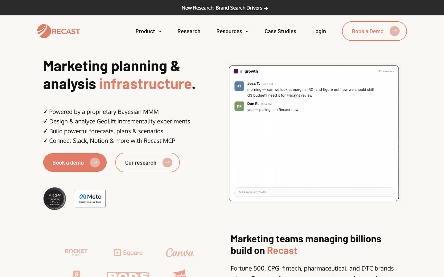Click the arrow icon in hero Book a demo
The image size is (444, 277).
[x=95, y=163]
